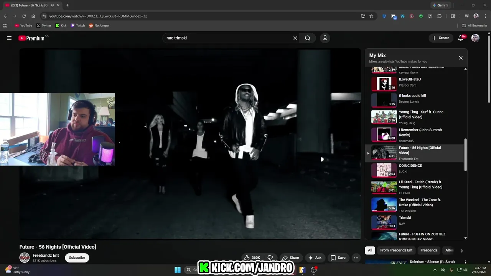
Task: Open the bookmarks bar apps grid
Action: (5, 25)
